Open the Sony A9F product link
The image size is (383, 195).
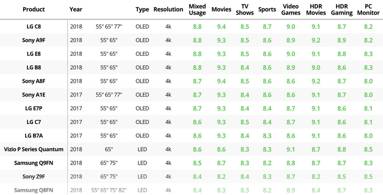[x=34, y=41]
